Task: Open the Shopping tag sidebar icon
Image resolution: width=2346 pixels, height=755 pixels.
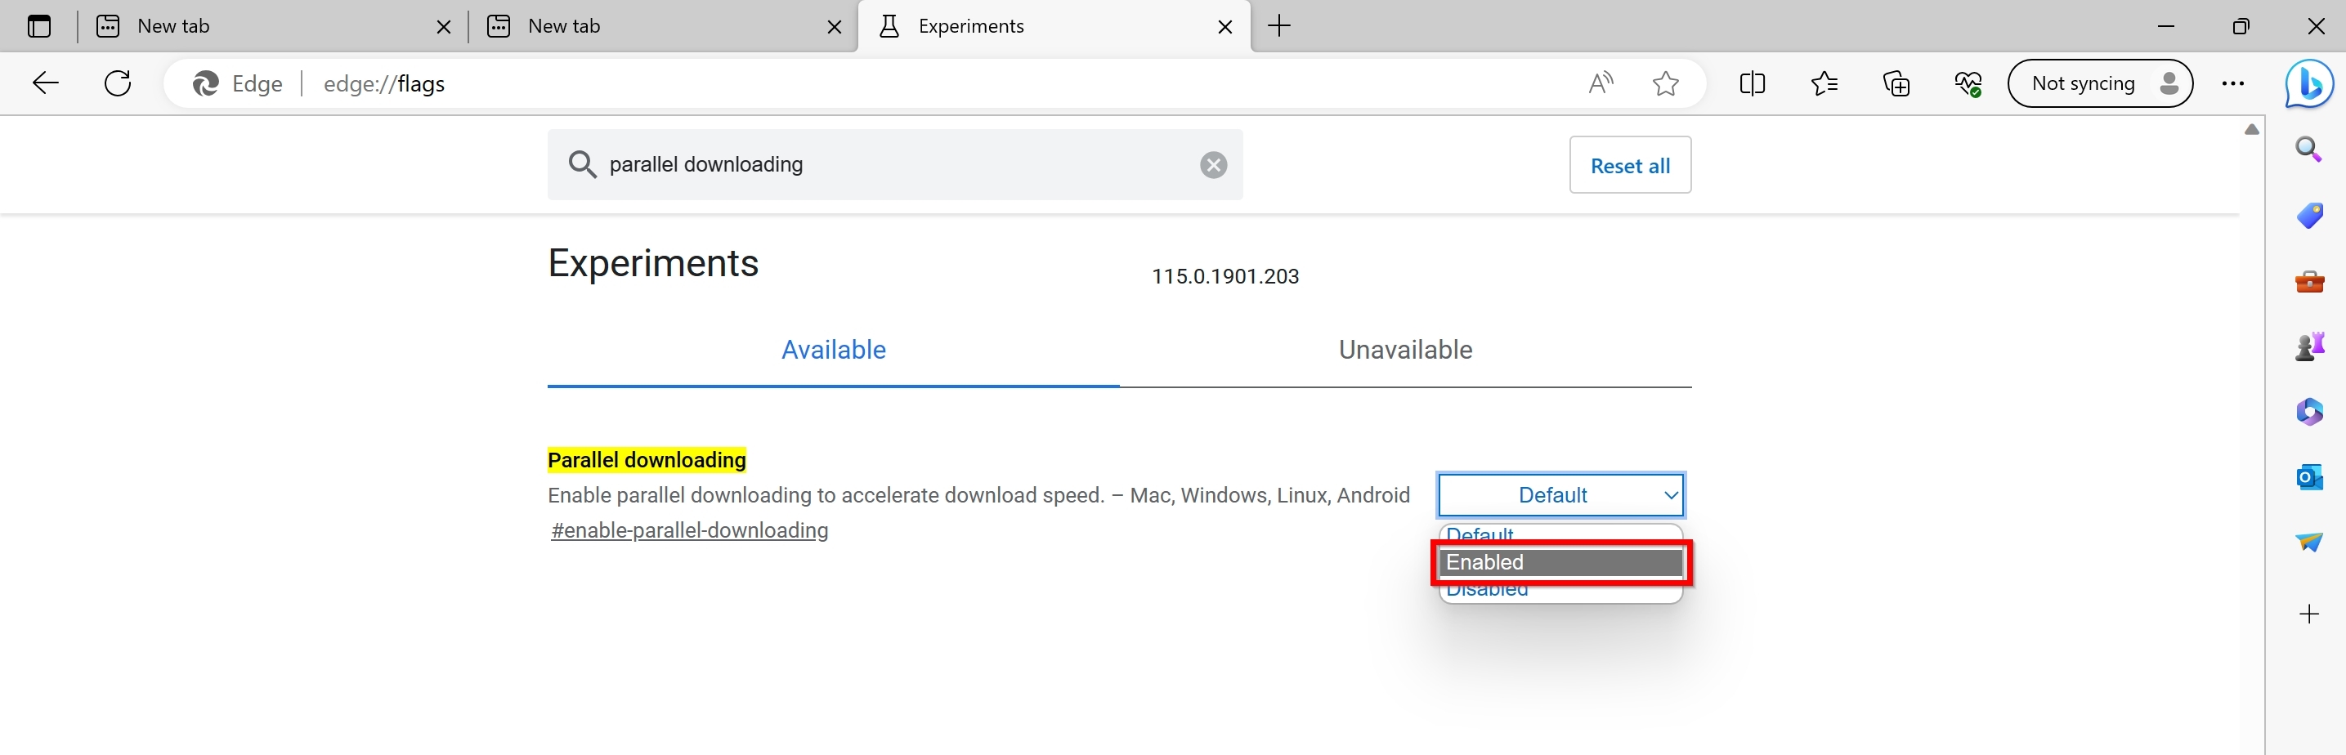Action: point(2308,216)
